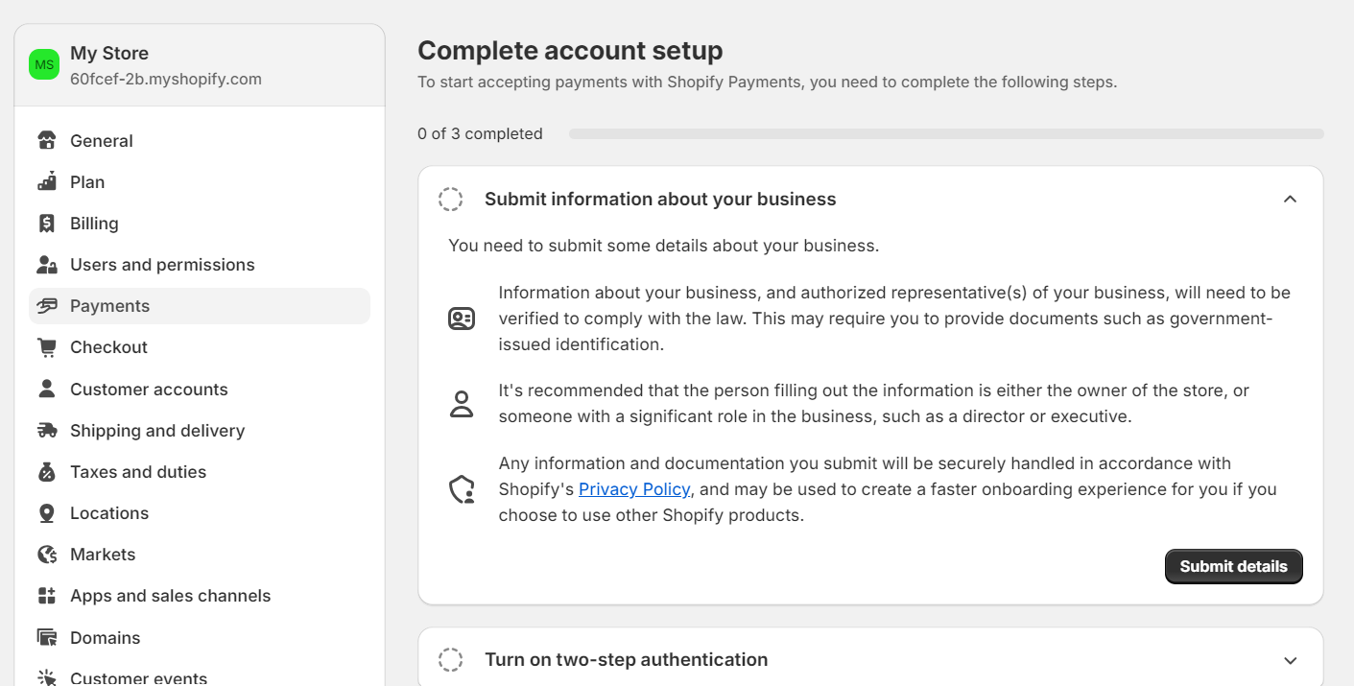Click the Taxes and duties icon

(46, 472)
